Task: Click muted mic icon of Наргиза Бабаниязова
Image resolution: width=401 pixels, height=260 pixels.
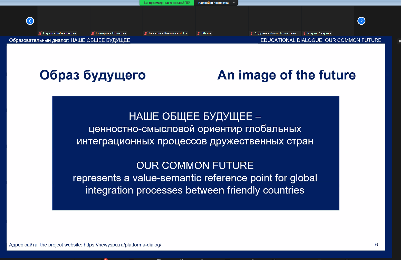Action: [x=40, y=33]
